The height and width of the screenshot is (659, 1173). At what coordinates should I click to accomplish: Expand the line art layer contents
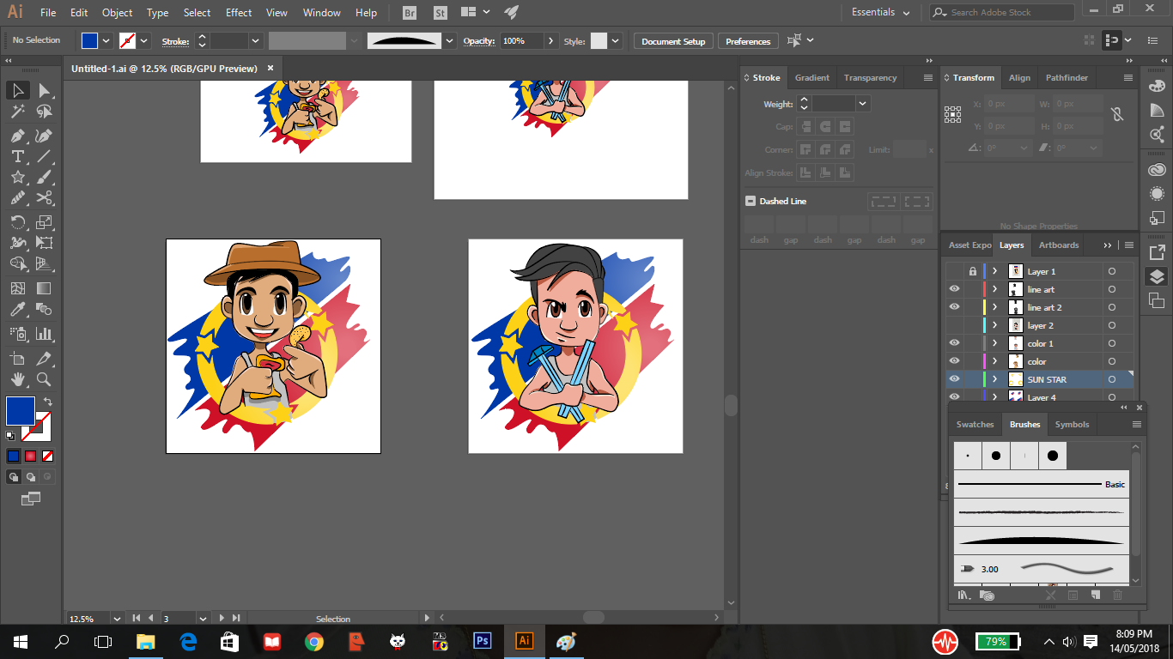(x=994, y=289)
